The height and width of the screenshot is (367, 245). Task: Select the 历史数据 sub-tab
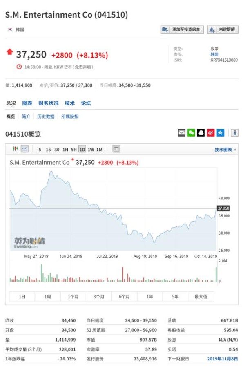pyautogui.click(x=46, y=116)
